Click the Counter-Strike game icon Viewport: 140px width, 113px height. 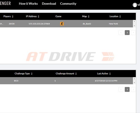tap(62, 24)
